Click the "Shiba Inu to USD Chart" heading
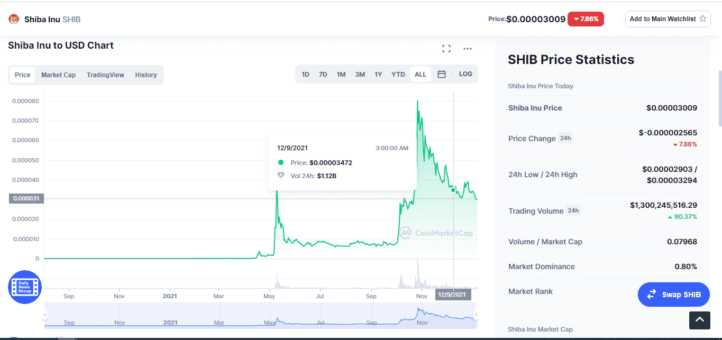The height and width of the screenshot is (340, 722). point(61,45)
